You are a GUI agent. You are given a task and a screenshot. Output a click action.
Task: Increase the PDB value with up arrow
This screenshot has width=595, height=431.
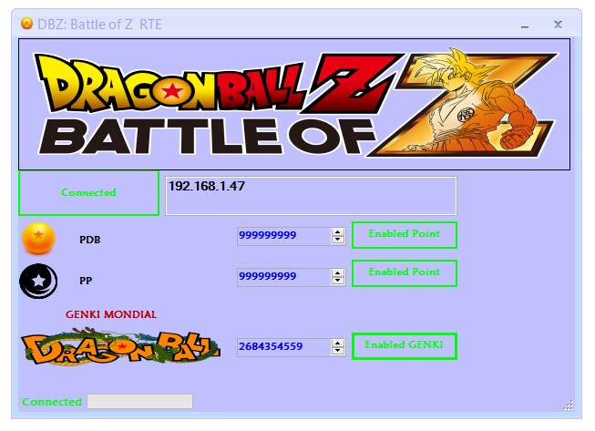338,232
